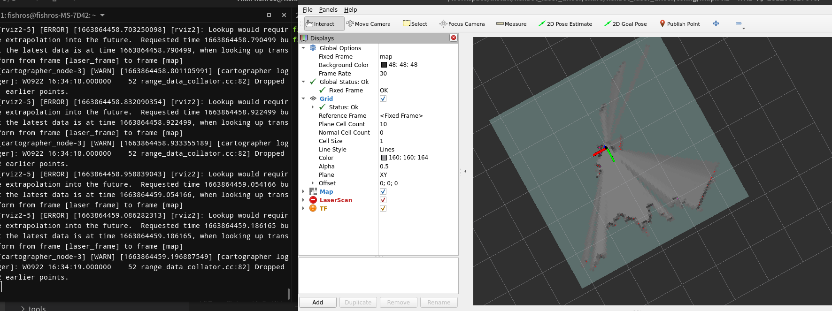Click the Publish Point tool
The image size is (832, 311).
tap(680, 24)
